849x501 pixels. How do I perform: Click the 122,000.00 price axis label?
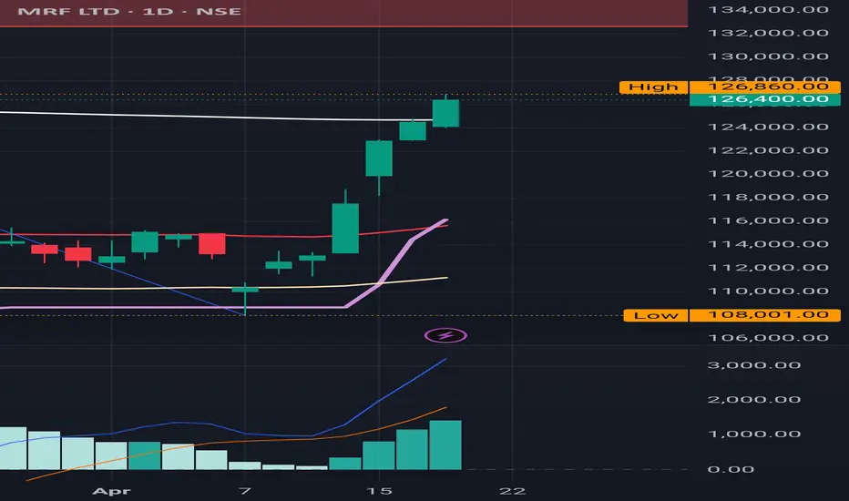pos(768,150)
